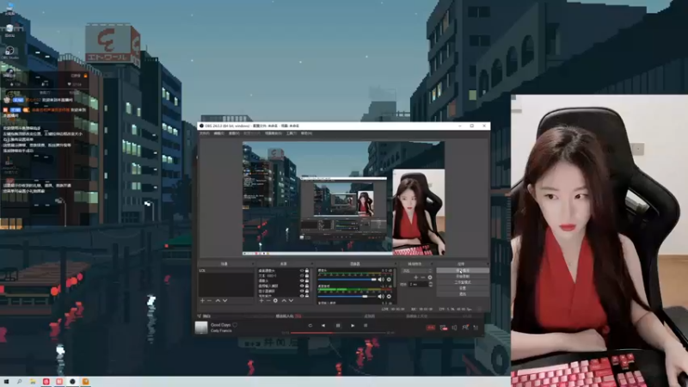Open the 场景集合(S) menu in OBS

[273, 133]
